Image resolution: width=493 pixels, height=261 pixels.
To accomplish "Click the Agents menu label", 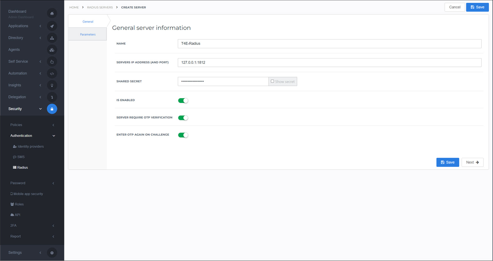I will pyautogui.click(x=14, y=50).
